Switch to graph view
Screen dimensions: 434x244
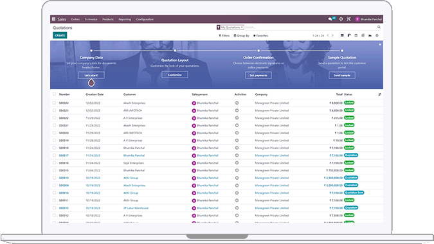[370, 35]
